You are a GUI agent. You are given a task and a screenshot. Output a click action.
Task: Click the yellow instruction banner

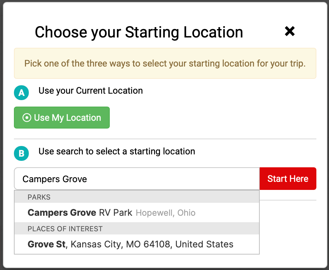(x=165, y=63)
